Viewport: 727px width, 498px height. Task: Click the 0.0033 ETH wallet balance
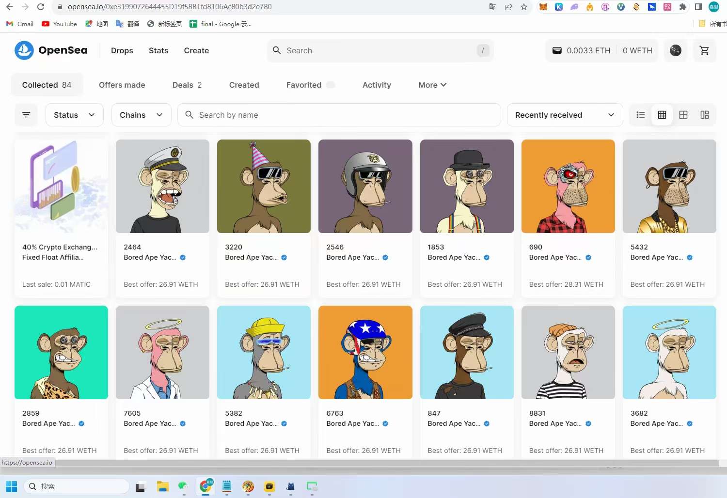coord(582,50)
